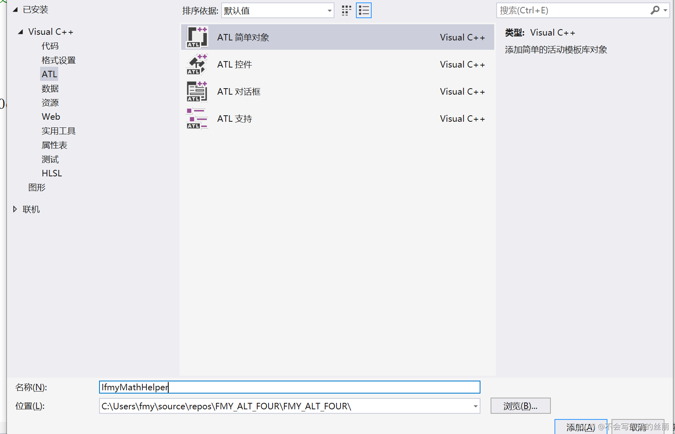Switch to small icons grid view

click(x=347, y=11)
